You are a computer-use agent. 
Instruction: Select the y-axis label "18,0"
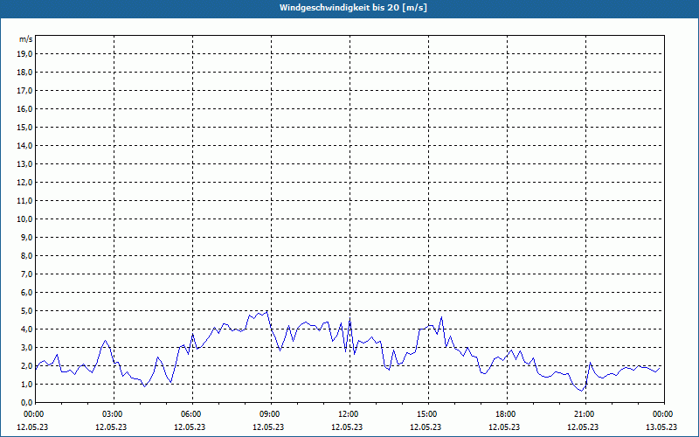[24, 73]
